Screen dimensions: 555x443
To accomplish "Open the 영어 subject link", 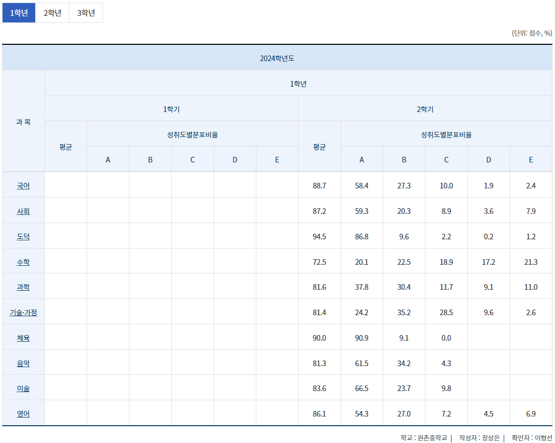I will (23, 413).
